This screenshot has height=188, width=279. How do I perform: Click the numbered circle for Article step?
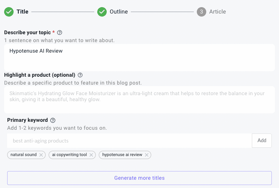pyautogui.click(x=201, y=12)
